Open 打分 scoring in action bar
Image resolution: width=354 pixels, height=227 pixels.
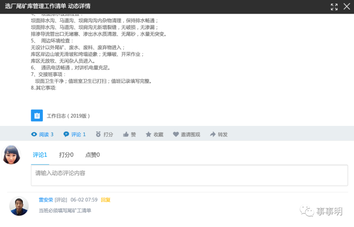tap(98, 134)
